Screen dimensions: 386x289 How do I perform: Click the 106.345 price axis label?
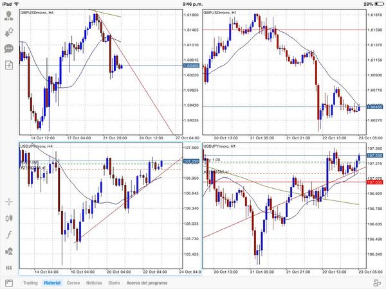point(374,254)
